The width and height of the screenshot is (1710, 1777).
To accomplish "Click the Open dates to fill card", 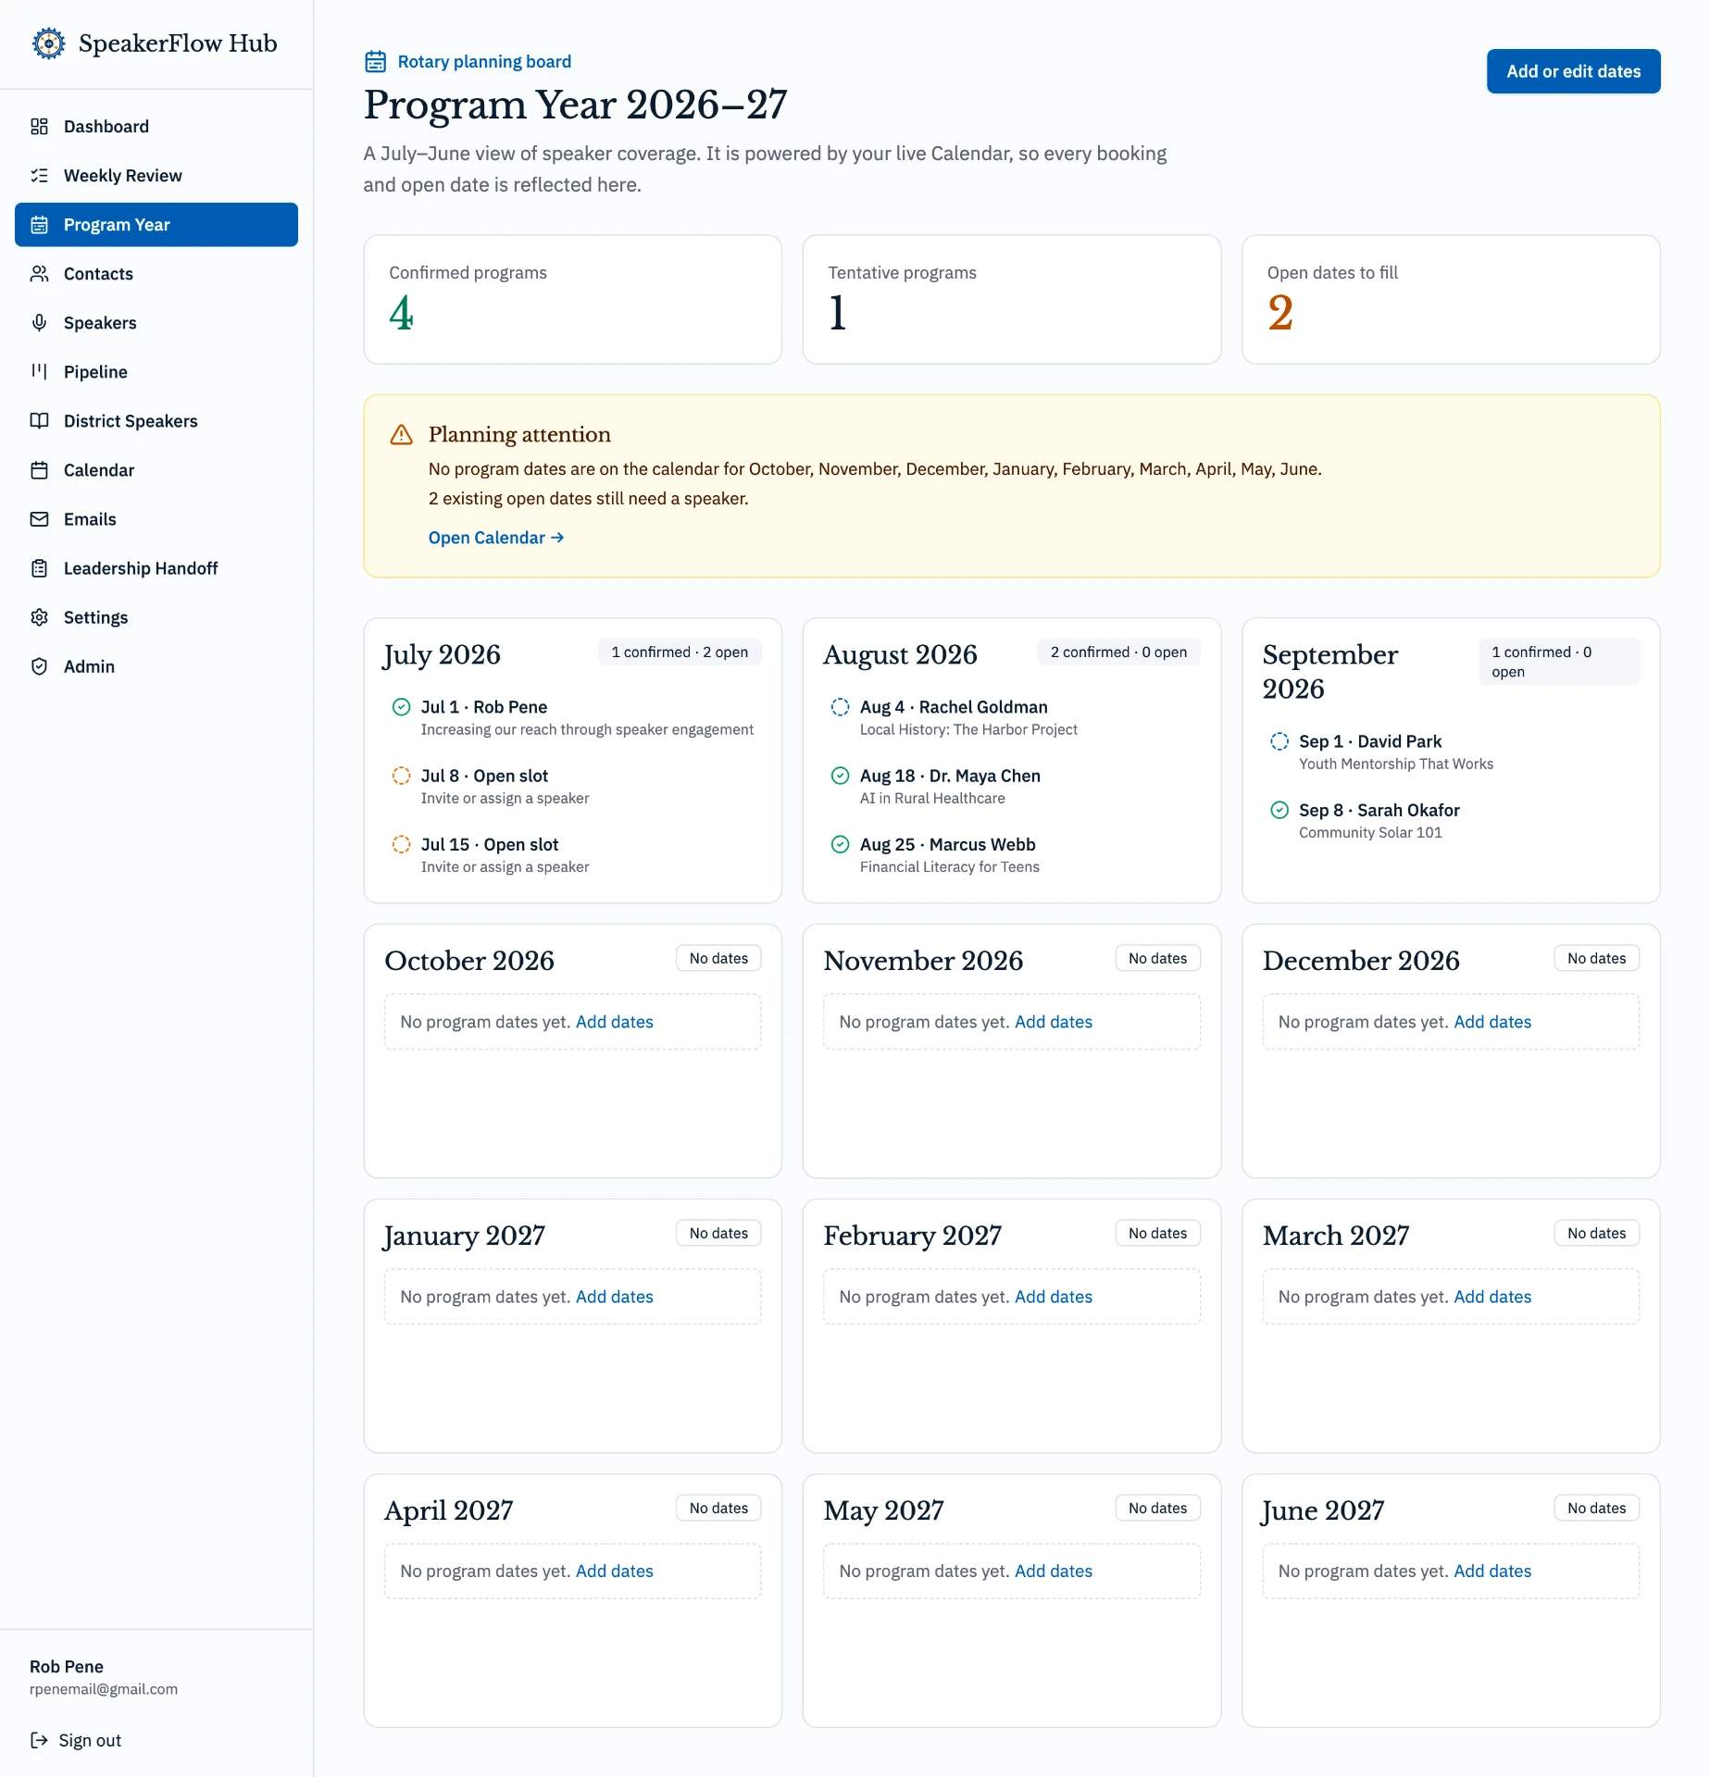I will click(x=1450, y=299).
